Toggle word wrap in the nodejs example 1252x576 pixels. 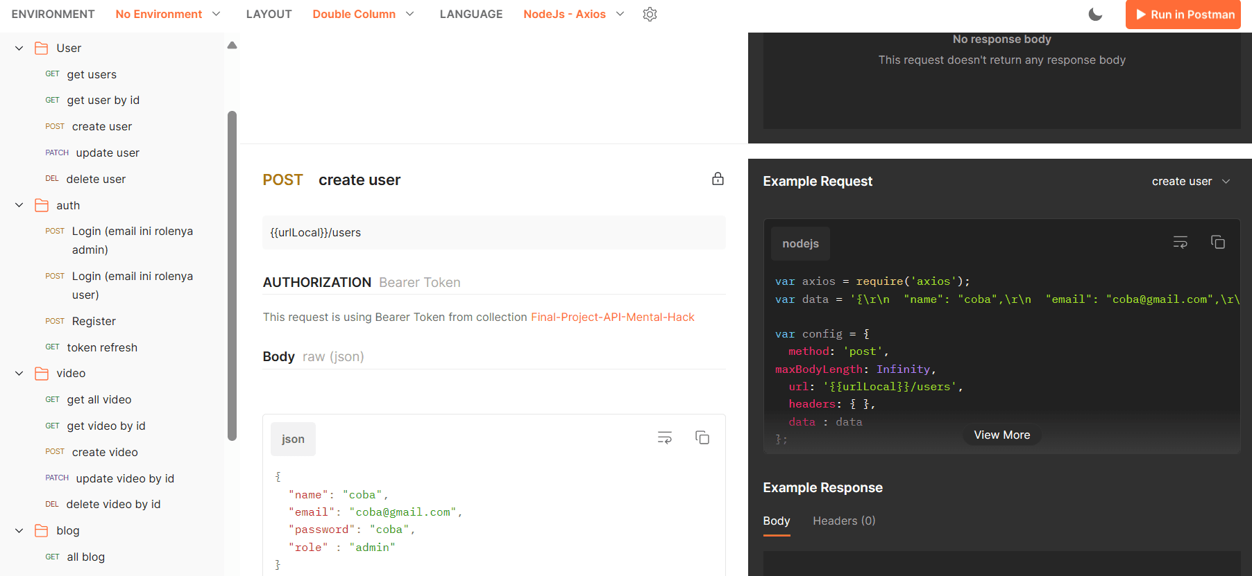click(1181, 242)
